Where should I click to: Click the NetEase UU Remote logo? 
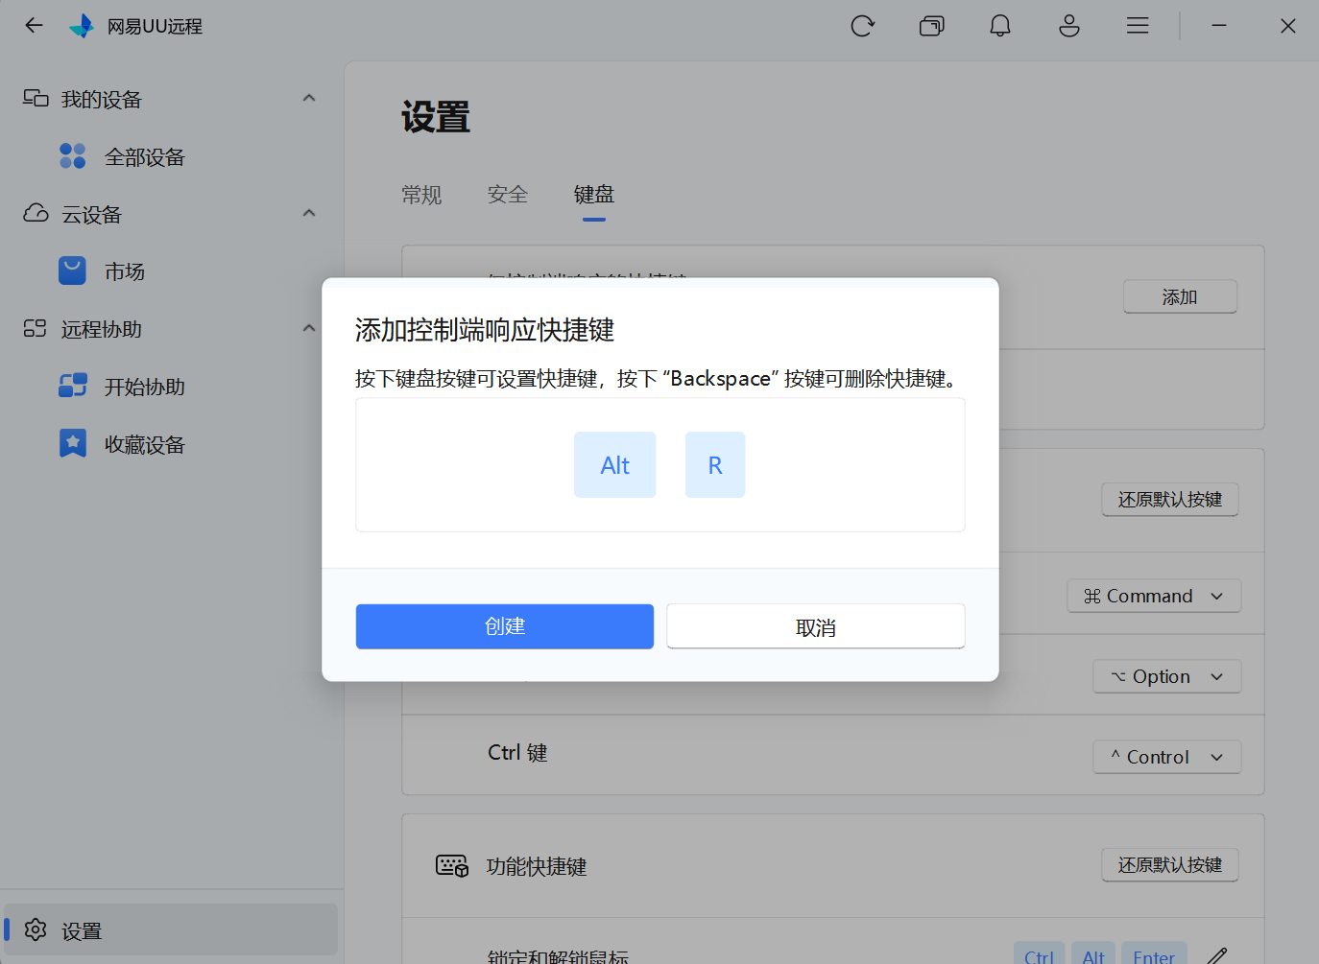(83, 26)
